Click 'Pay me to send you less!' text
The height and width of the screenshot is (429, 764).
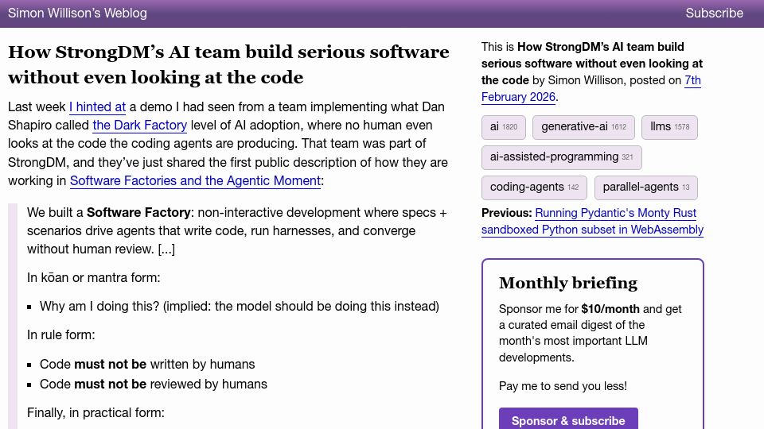(x=563, y=386)
